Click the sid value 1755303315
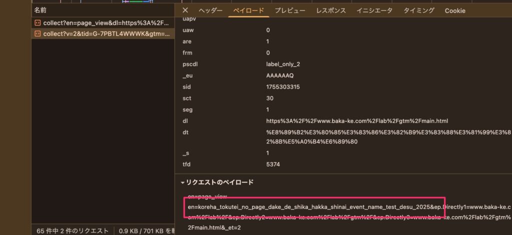The width and height of the screenshot is (512, 235). (282, 86)
